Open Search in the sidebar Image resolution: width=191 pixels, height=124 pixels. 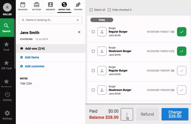coord(7,28)
